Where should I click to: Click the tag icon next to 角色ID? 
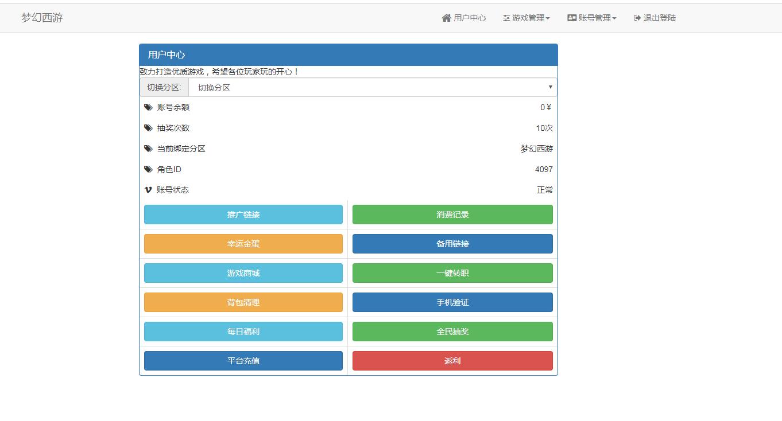tap(148, 169)
